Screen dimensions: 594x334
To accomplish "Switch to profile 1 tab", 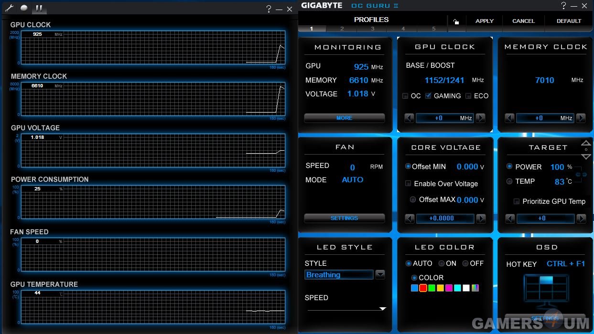I will tap(311, 29).
